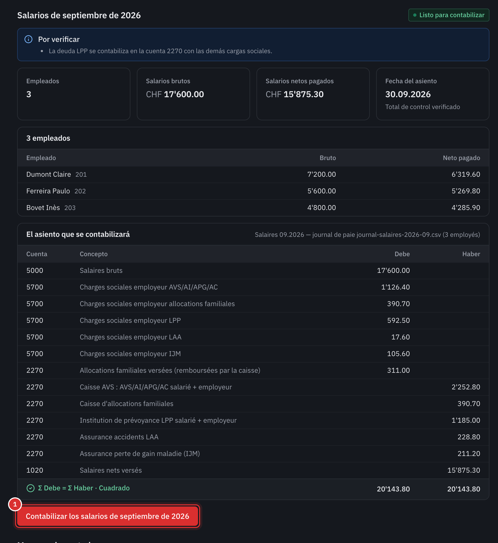Viewport: 498px width, 543px height.
Task: Click the Total de control verificado text
Action: [x=422, y=107]
